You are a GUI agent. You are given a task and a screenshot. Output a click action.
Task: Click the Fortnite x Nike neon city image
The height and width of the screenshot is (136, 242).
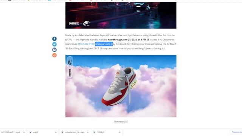pyautogui.click(x=121, y=15)
